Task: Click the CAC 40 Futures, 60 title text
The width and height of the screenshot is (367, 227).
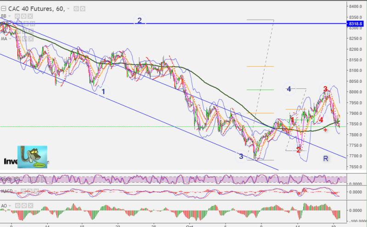Action: click(36, 9)
